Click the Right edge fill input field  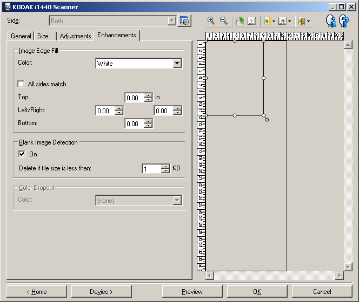pos(163,111)
